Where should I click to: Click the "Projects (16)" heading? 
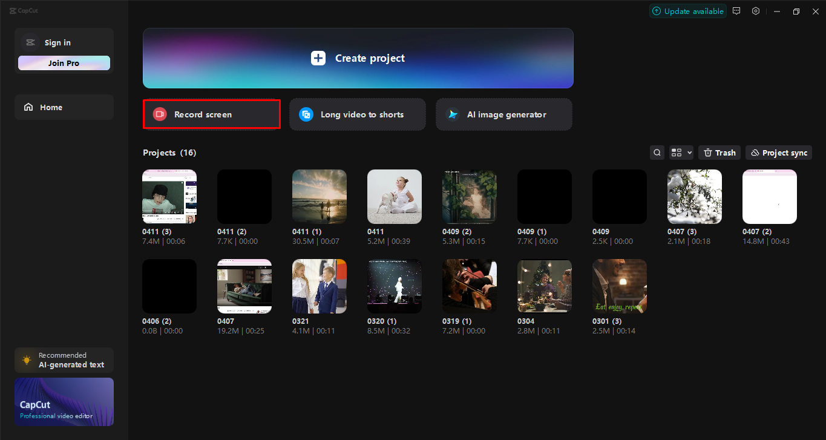pyautogui.click(x=169, y=153)
